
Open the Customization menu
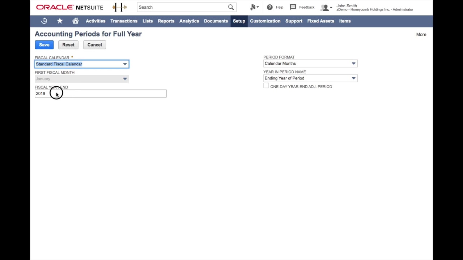(x=265, y=21)
